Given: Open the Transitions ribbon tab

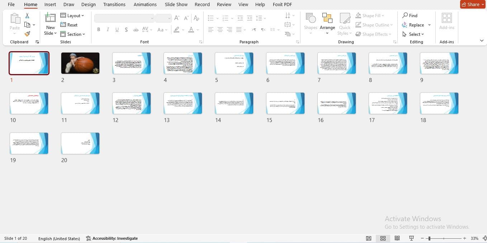Looking at the screenshot, I should tap(114, 5).
